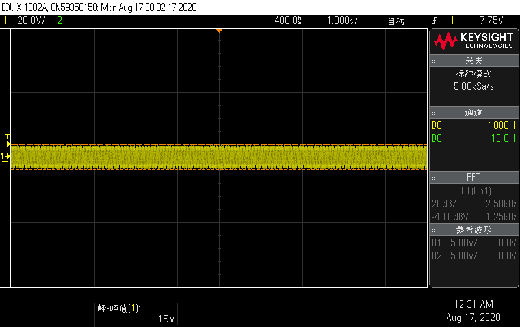520x327 pixels.
Task: Open the 采集 acquisition panel header
Action: coord(474,60)
